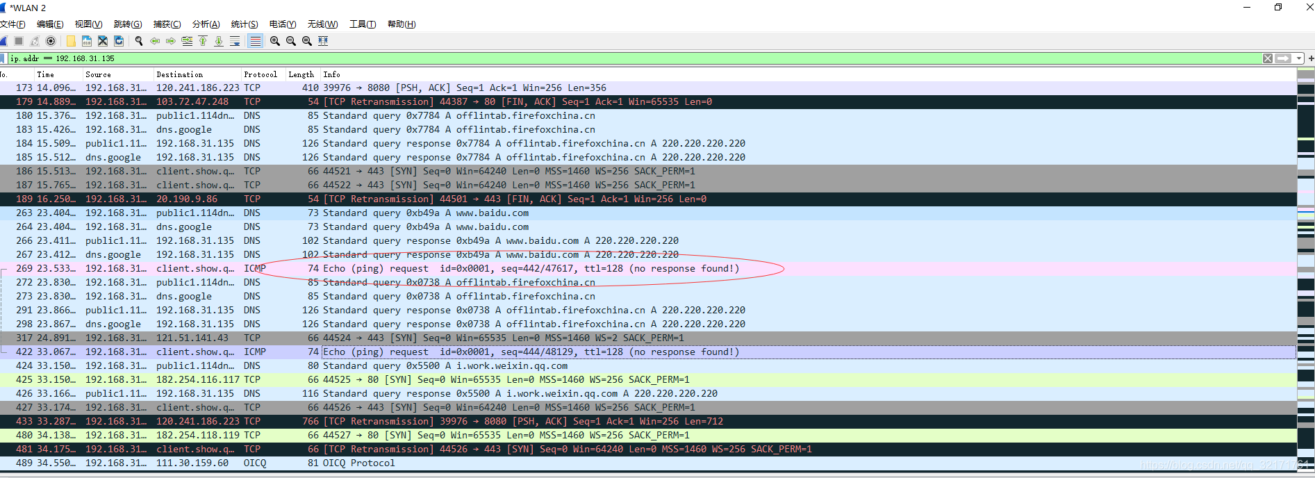Open the 编辑(E) menu
Viewport: 1315px width, 478px height.
[x=50, y=24]
